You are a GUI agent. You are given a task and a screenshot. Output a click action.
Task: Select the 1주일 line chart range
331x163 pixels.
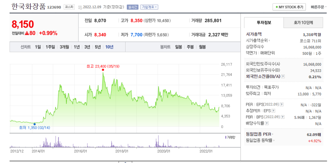50,47
